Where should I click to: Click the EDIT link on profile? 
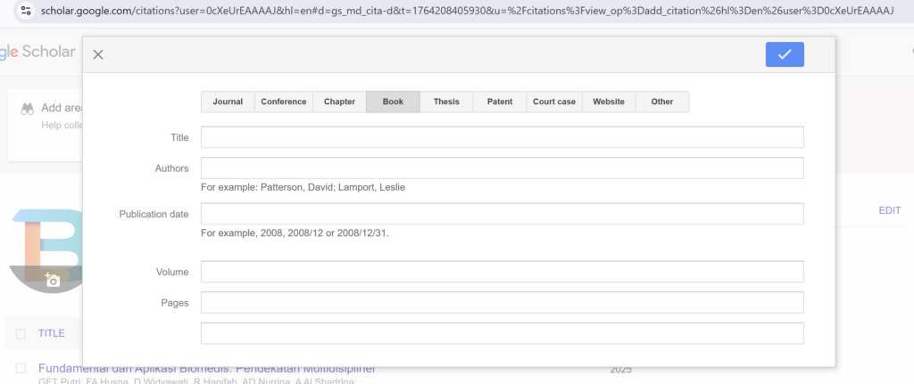pos(889,211)
